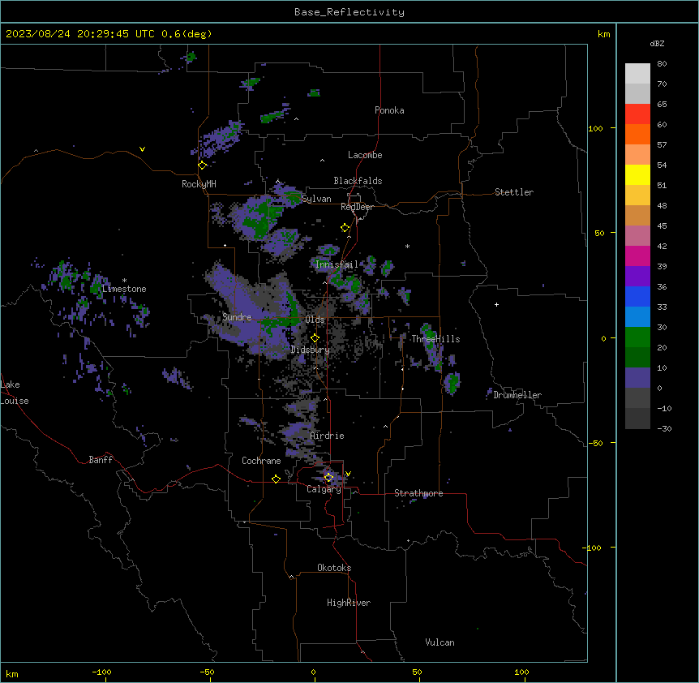The image size is (699, 683).
Task: Click the 80 value on the dBZ legend
Action: pyautogui.click(x=662, y=64)
